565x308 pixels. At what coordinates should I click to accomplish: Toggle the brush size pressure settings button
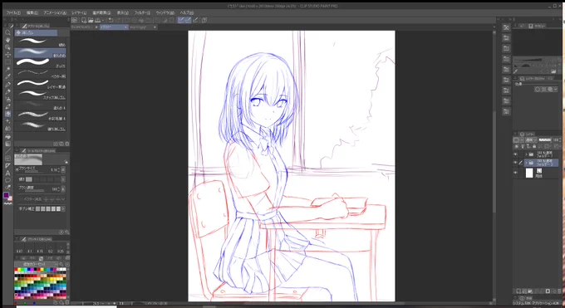tap(63, 169)
